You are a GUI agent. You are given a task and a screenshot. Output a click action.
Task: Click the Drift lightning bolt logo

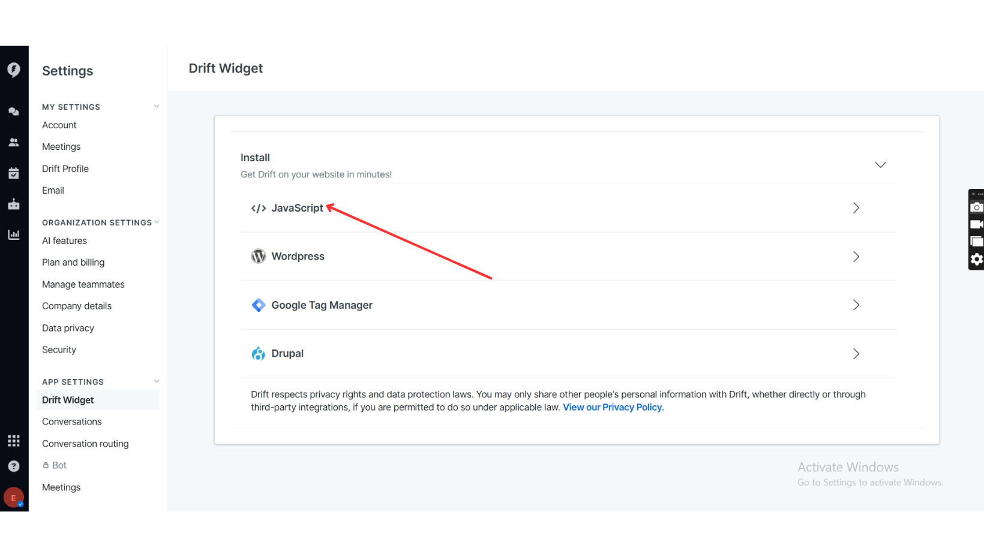click(14, 70)
